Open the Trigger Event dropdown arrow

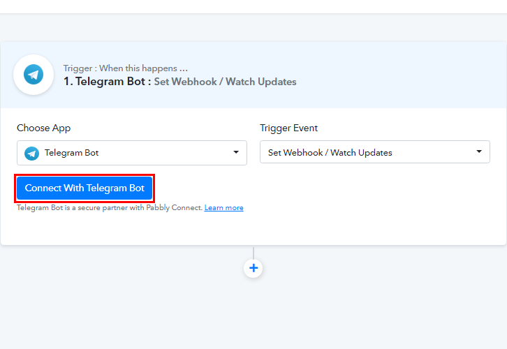coord(479,151)
